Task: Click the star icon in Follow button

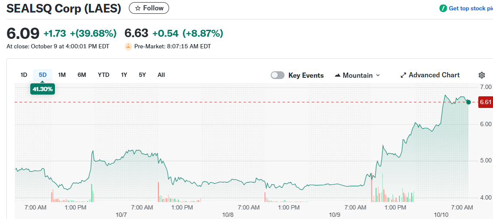Action: (138, 8)
